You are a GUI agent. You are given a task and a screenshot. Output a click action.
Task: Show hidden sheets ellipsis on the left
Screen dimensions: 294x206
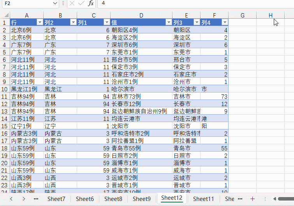[36, 199]
